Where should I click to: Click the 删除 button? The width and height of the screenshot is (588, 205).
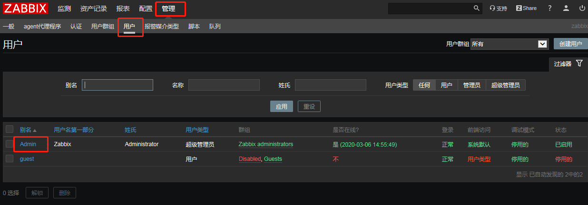pyautogui.click(x=65, y=193)
